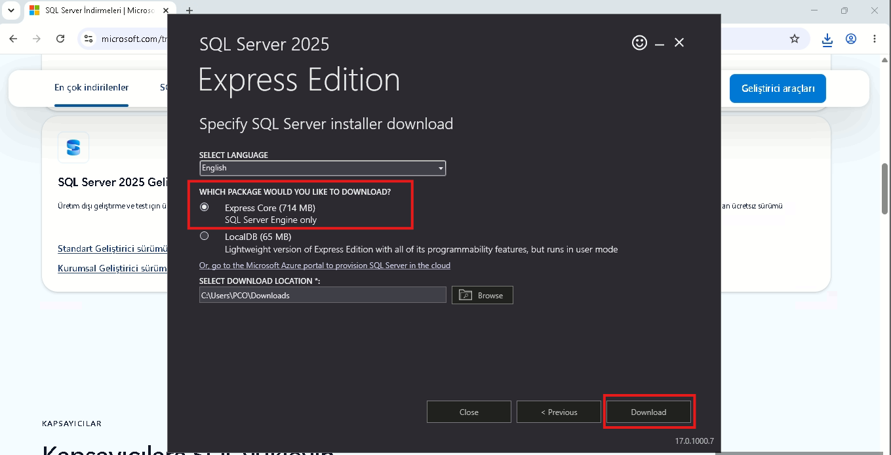
Task: Click the KAPSAYICILAR heading on webpage
Action: pos(71,424)
